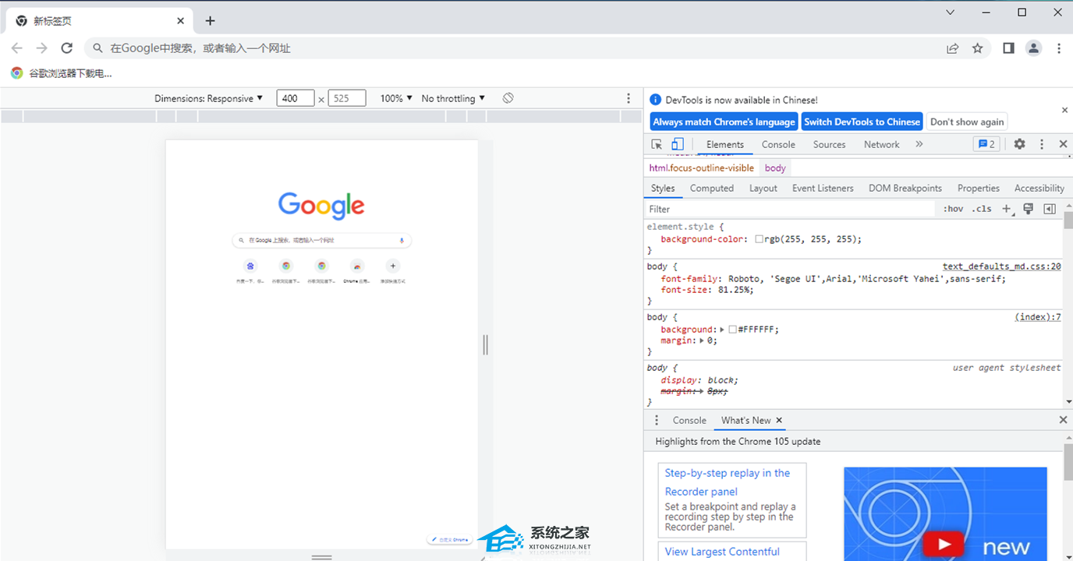Open the issues counter badge
The image size is (1073, 561).
(x=986, y=144)
